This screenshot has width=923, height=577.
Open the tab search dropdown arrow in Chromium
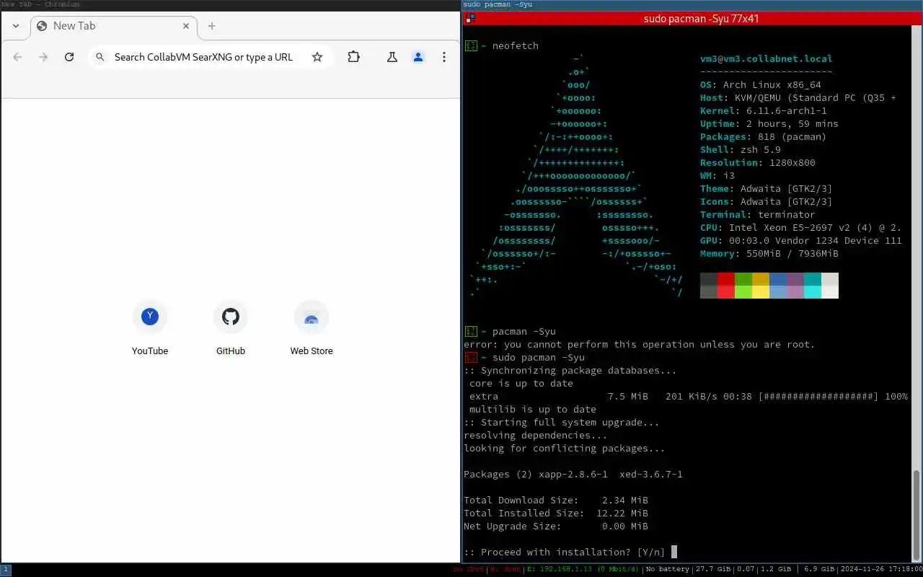pyautogui.click(x=16, y=26)
